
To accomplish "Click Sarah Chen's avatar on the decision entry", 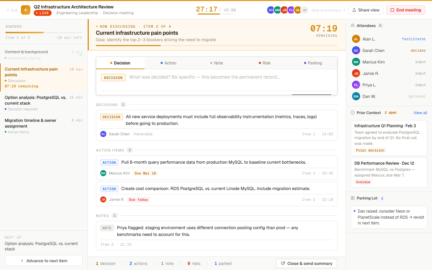I will (103, 134).
